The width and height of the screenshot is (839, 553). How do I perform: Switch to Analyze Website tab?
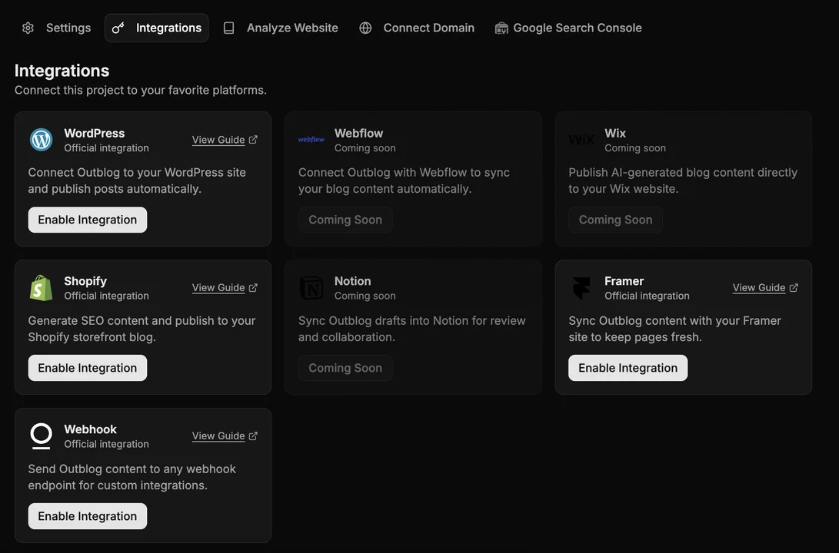point(281,28)
